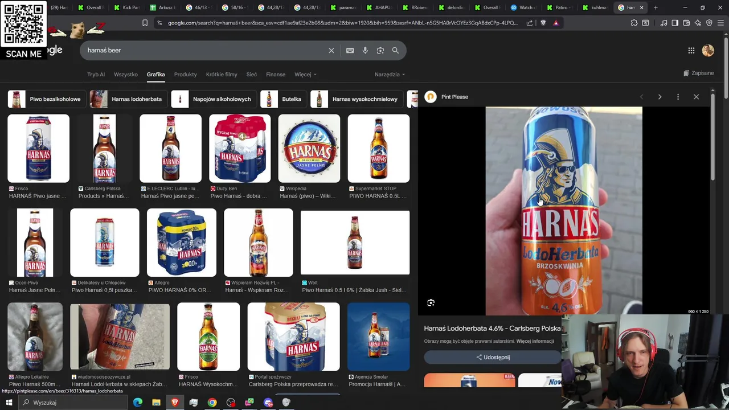Image resolution: width=729 pixels, height=410 pixels.
Task: Close the image preview panel
Action: coord(696,97)
